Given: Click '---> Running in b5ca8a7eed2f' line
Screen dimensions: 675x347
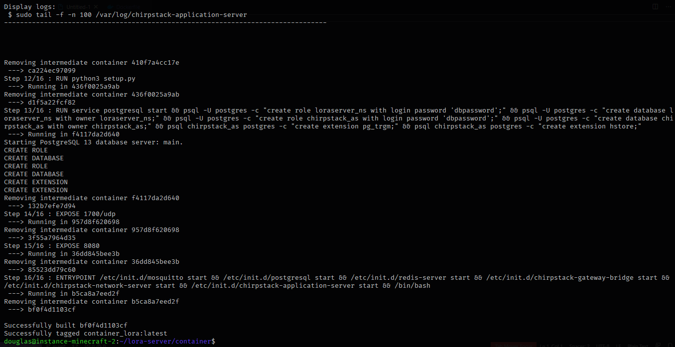Looking at the screenshot, I should point(64,294).
